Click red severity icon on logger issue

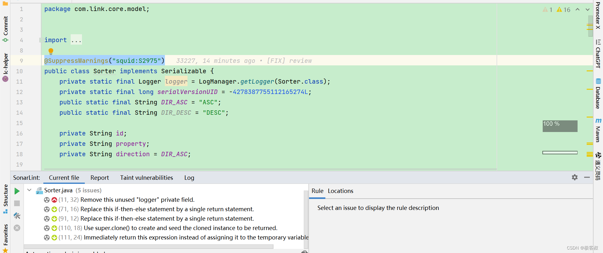[x=54, y=200]
